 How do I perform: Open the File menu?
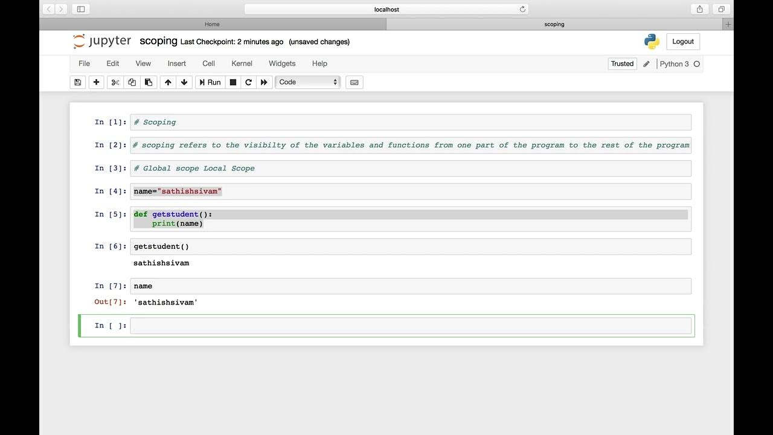tap(84, 63)
